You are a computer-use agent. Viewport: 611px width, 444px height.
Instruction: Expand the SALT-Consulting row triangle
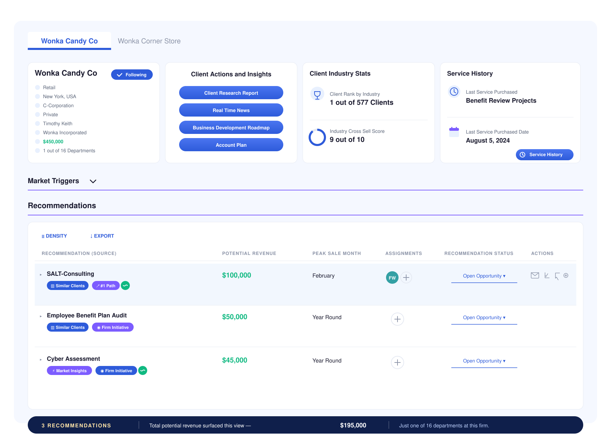click(41, 275)
